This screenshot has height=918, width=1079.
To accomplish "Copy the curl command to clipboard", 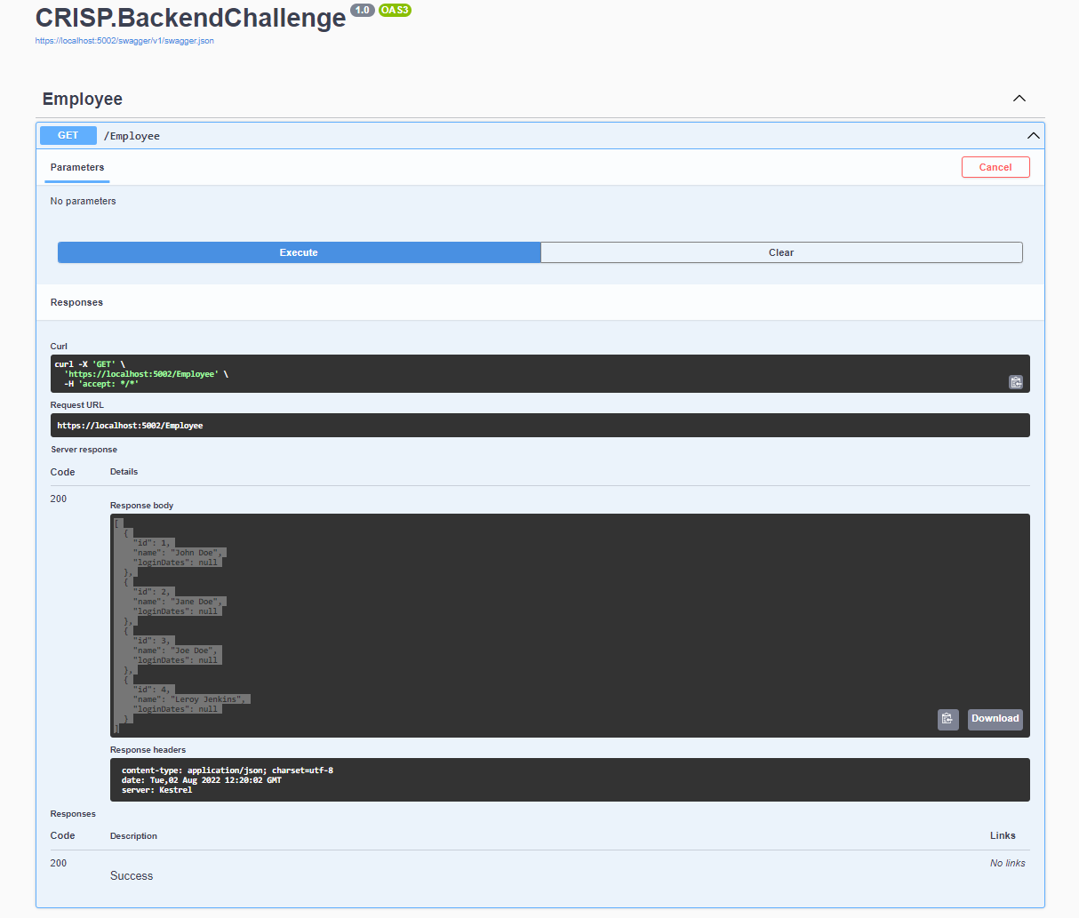I will [x=1016, y=382].
